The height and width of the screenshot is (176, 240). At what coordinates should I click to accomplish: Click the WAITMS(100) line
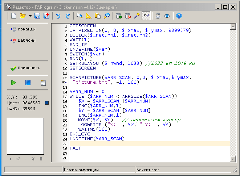click(94, 129)
